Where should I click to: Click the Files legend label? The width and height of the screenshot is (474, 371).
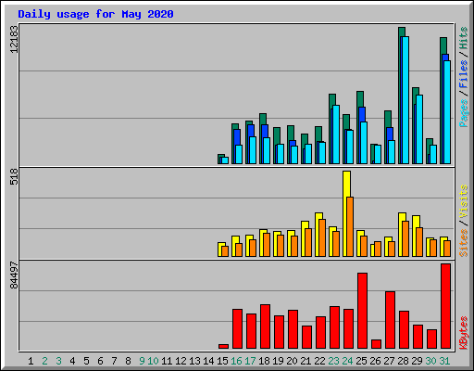(464, 74)
